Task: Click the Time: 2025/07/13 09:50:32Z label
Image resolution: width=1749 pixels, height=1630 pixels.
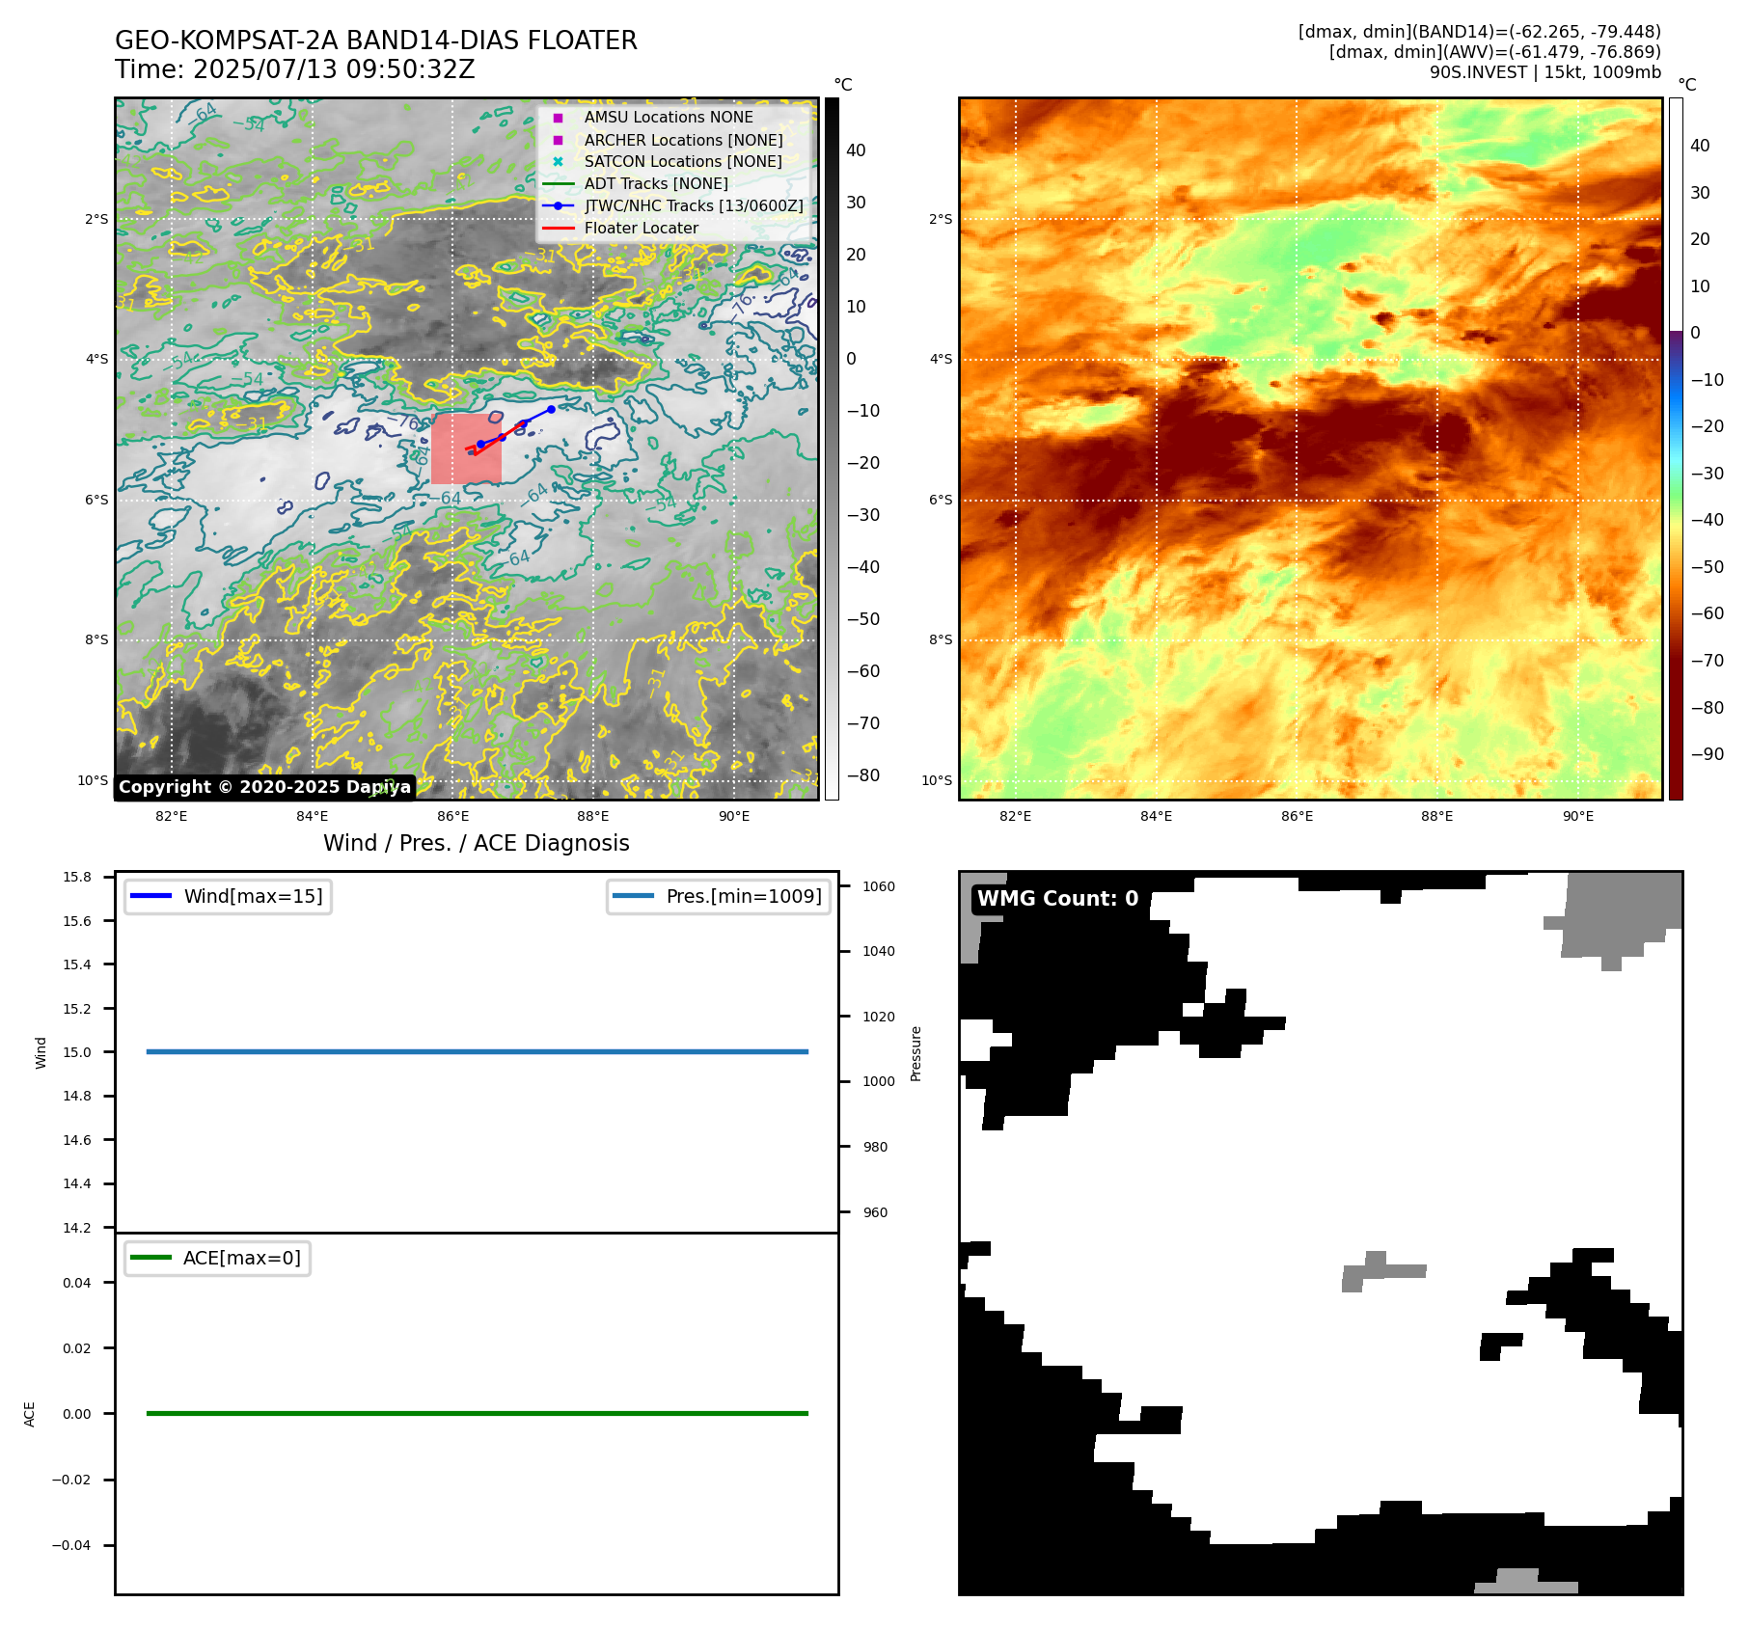Action: click(295, 69)
